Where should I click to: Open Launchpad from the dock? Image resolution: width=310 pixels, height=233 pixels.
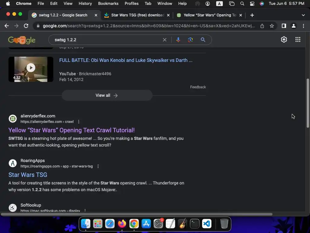[x=98, y=224]
